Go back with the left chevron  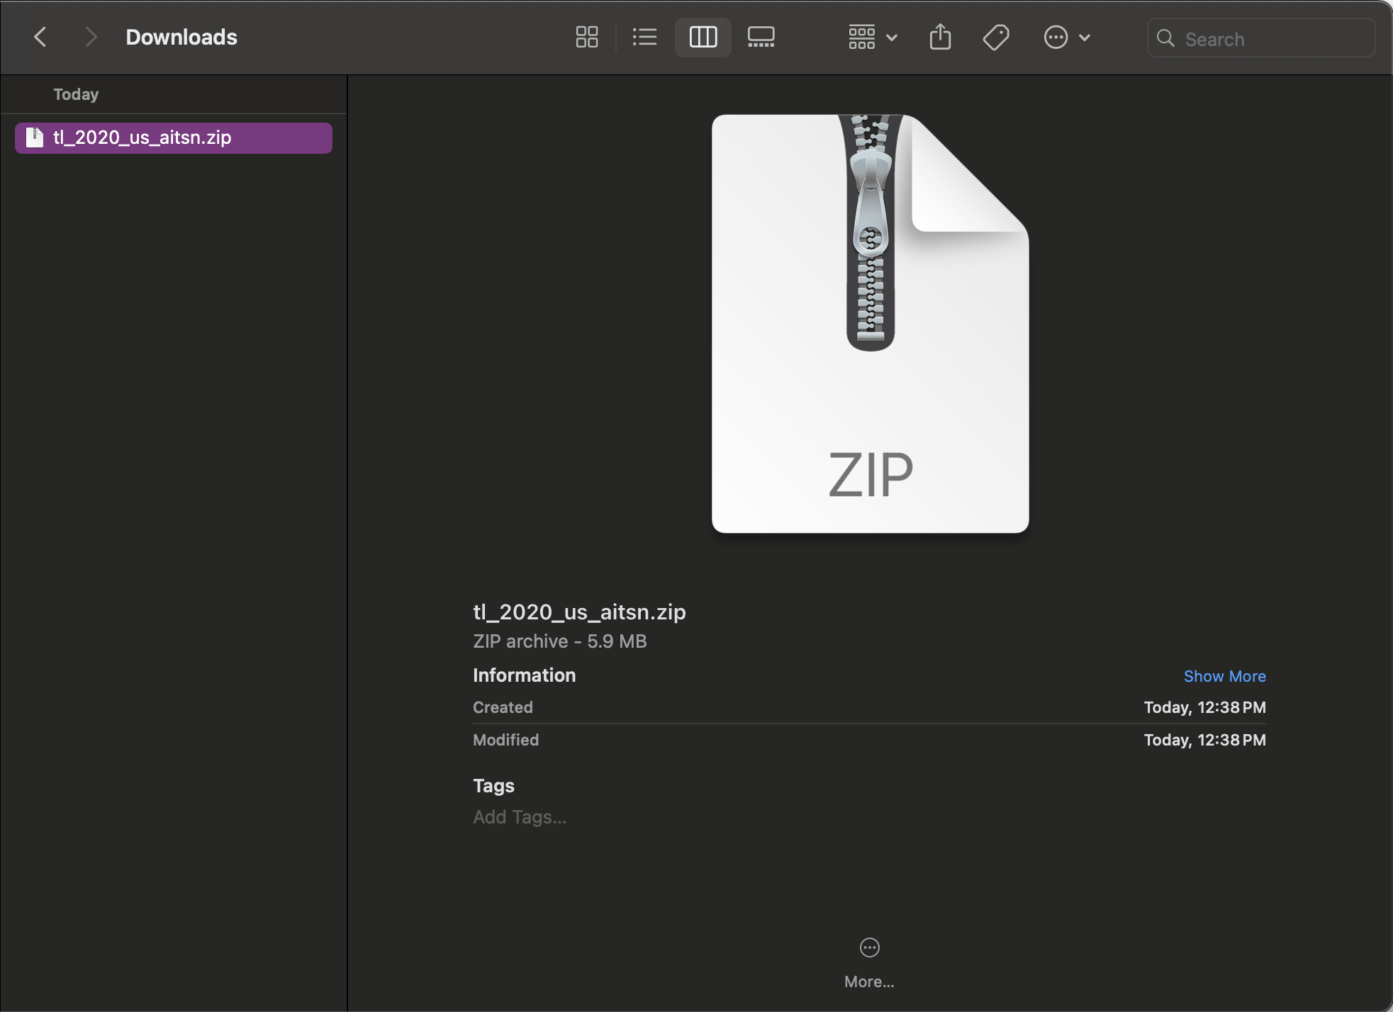tap(40, 37)
